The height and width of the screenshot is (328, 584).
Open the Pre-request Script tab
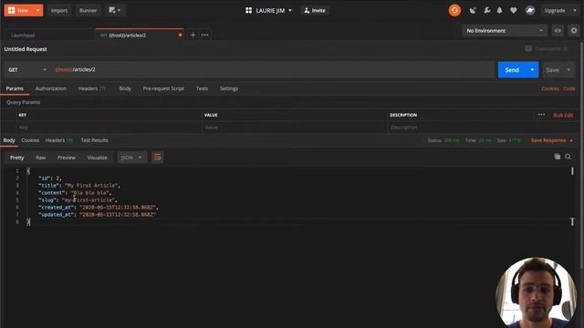coord(163,88)
